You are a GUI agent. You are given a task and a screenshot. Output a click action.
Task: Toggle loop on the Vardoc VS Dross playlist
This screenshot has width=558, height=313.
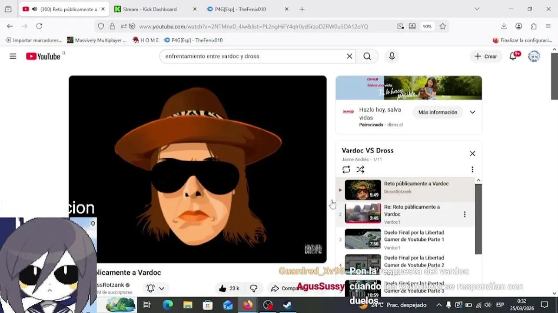coord(346,170)
